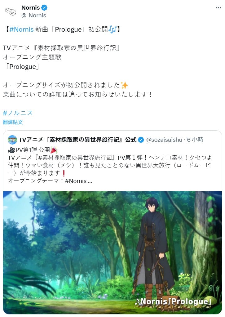Open the #Nornis hashtag link

pyautogui.click(x=21, y=29)
